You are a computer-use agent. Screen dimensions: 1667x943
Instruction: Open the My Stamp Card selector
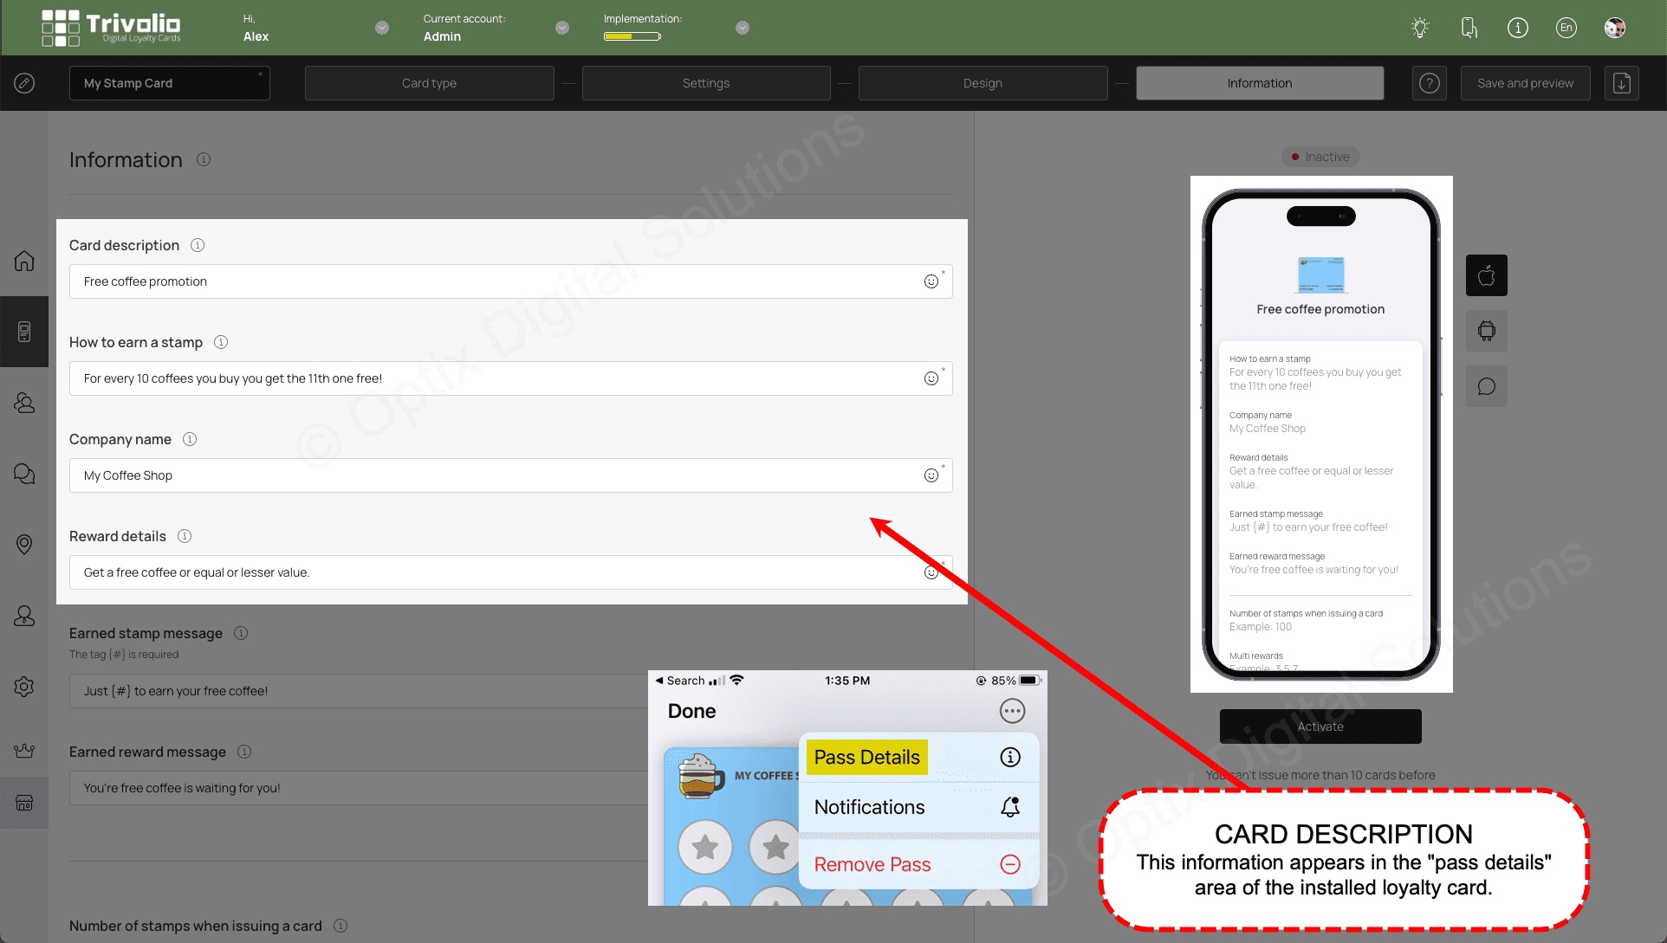coord(170,83)
